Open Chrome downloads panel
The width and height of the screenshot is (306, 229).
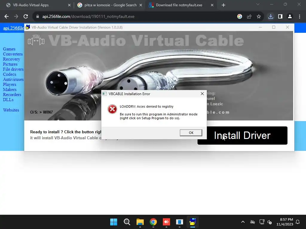click(x=271, y=17)
